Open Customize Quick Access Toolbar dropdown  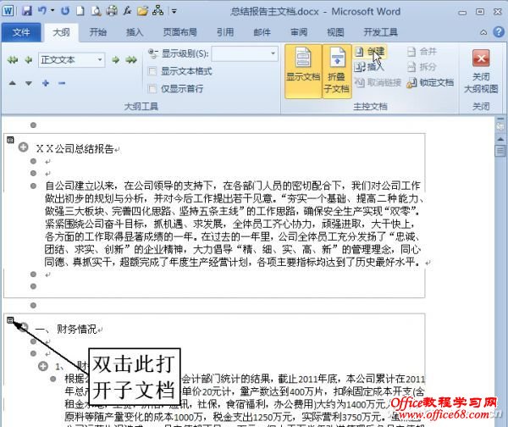(x=174, y=11)
